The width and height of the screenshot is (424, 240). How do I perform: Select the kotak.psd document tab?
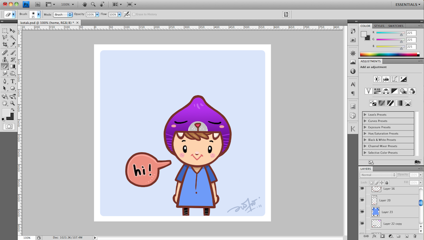coord(48,23)
